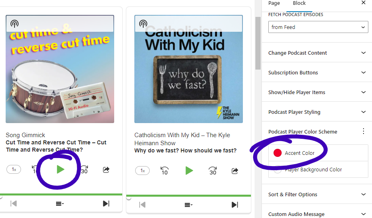Expand Subscription Buttons section
This screenshot has width=372, height=218.
317,72
